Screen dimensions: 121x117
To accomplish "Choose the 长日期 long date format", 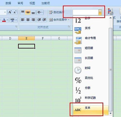I will (91, 60).
